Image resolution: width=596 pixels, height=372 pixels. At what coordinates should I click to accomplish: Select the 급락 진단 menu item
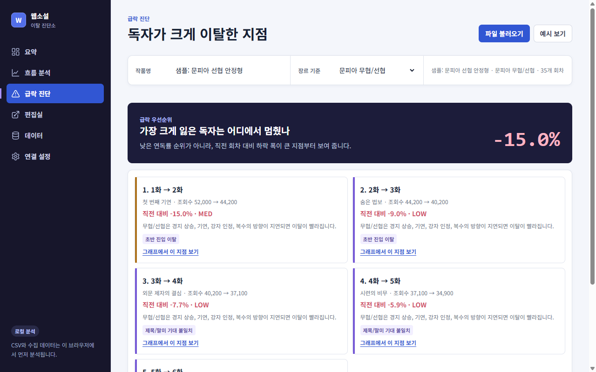[x=55, y=93]
